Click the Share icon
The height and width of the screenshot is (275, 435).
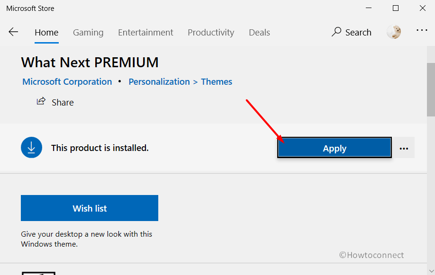click(41, 101)
